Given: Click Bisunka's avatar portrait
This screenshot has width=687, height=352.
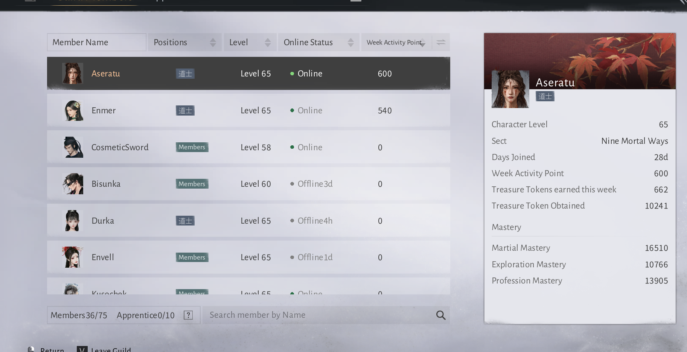Looking at the screenshot, I should [x=73, y=184].
